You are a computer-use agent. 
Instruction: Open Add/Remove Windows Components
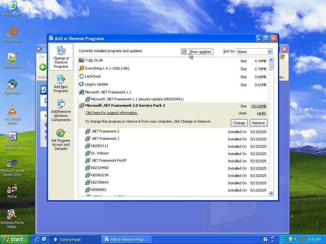pos(61,110)
